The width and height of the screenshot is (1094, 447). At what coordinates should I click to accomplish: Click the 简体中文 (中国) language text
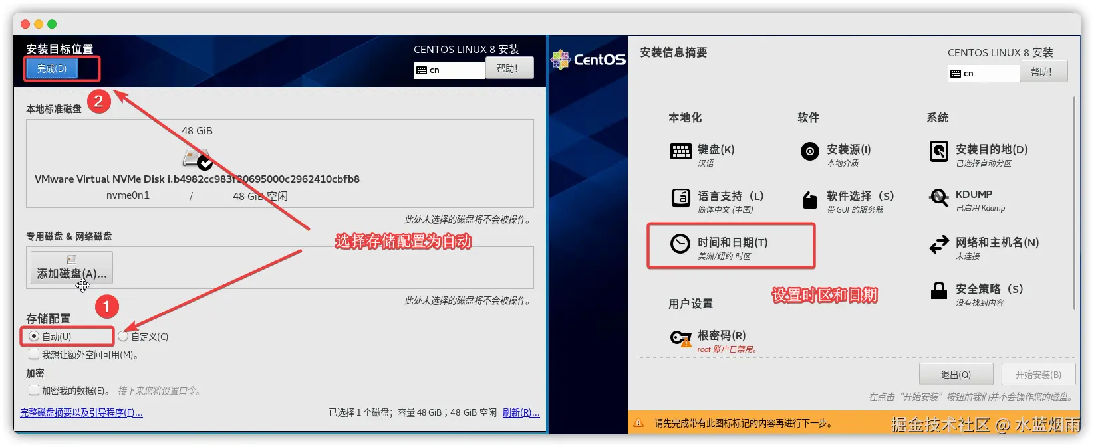(726, 210)
